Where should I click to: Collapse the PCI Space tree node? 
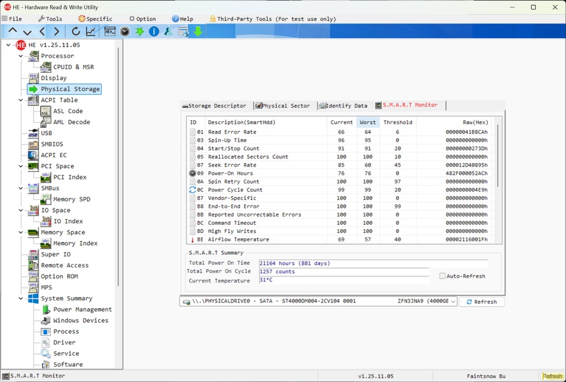[x=21, y=166]
